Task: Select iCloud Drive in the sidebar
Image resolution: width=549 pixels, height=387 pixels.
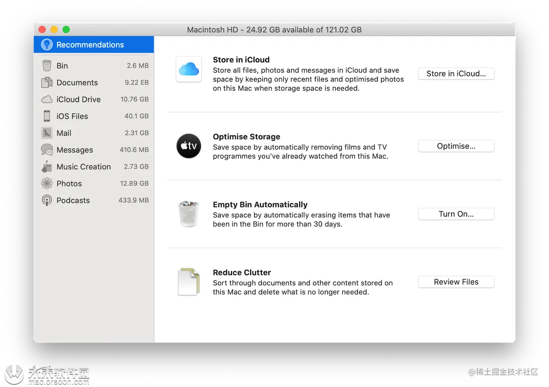Action: 94,100
